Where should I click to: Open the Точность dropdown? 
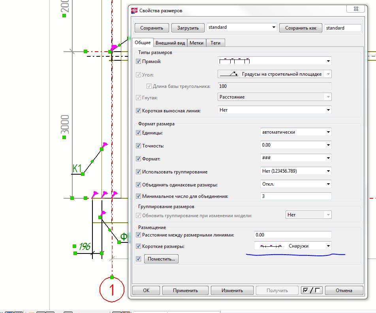[296, 145]
